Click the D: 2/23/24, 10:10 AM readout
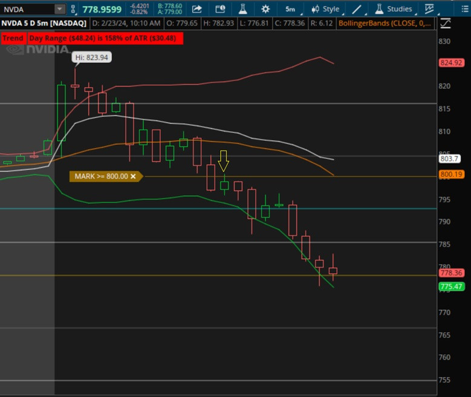The image size is (471, 397). click(x=126, y=24)
